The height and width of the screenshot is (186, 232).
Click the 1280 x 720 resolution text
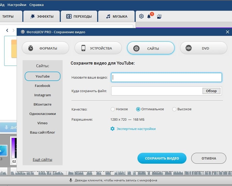coord(118,119)
